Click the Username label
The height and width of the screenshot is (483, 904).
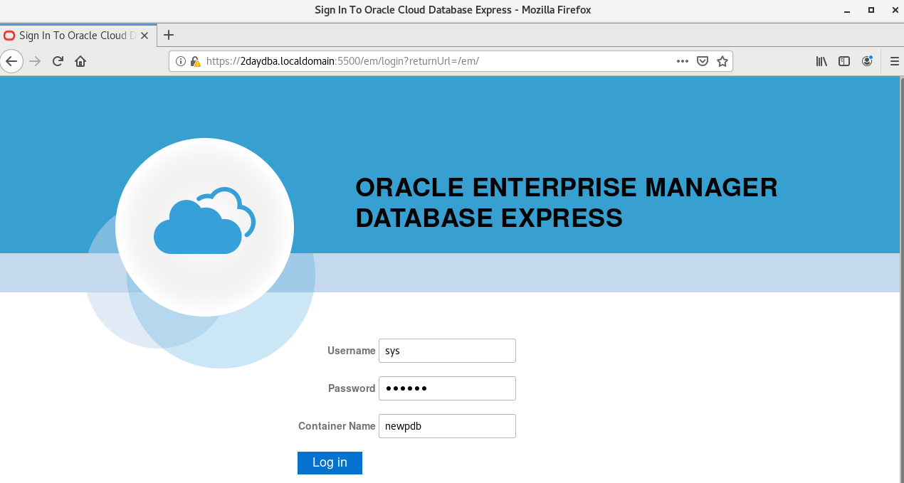351,351
